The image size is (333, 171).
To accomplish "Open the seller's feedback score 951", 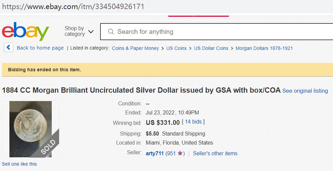I will point(171,153).
